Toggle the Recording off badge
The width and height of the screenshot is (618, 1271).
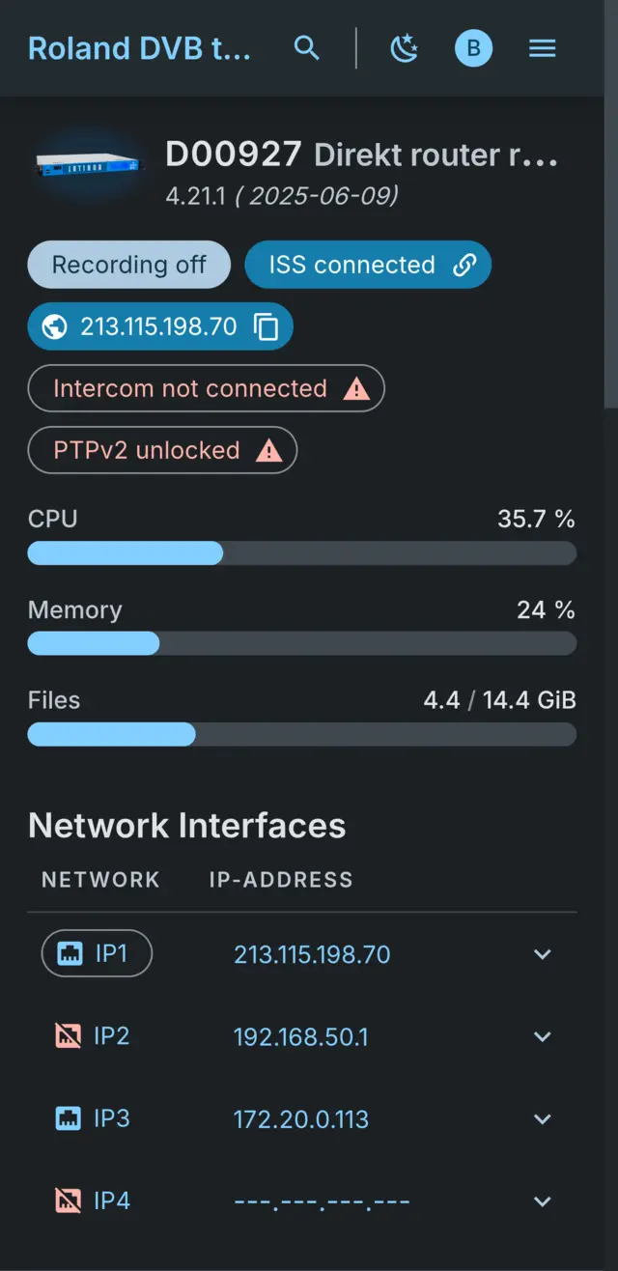coord(128,264)
